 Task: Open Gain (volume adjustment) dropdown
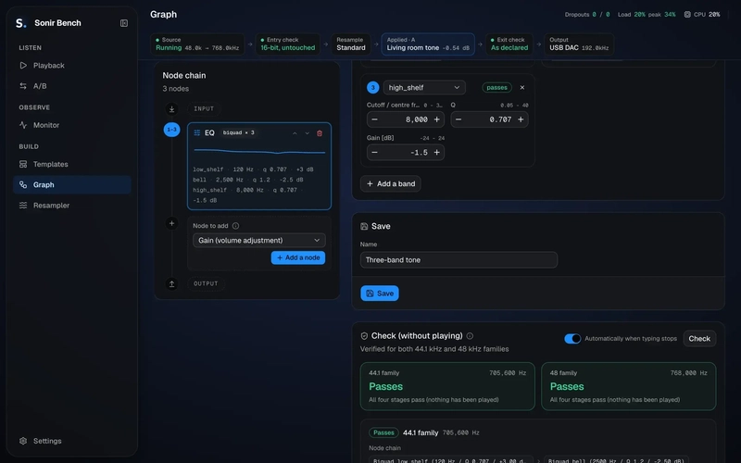pyautogui.click(x=259, y=240)
